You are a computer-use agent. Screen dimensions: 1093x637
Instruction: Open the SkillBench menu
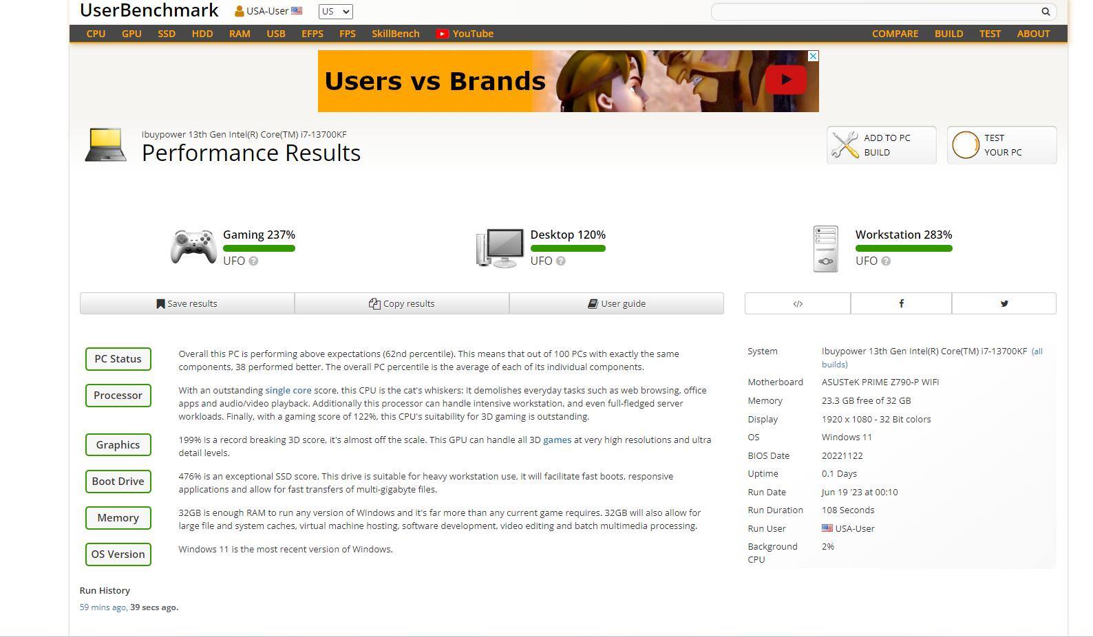pos(396,34)
